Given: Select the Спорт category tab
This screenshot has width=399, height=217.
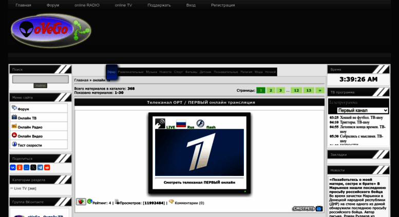Looking at the screenshot, I should pyautogui.click(x=178, y=72).
